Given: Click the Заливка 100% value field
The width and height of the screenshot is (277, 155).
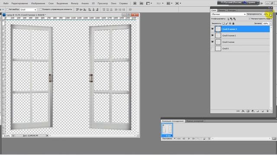Looking at the screenshot, I should [266, 23].
